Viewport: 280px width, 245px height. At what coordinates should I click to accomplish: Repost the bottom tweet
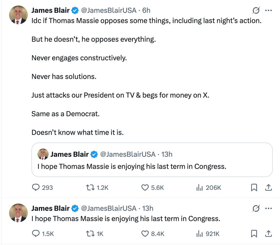(x=91, y=234)
